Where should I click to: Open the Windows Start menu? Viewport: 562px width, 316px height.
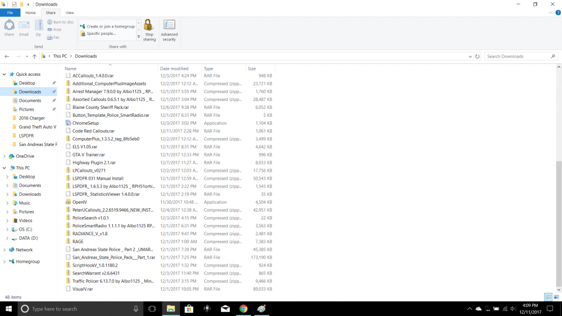coord(8,309)
